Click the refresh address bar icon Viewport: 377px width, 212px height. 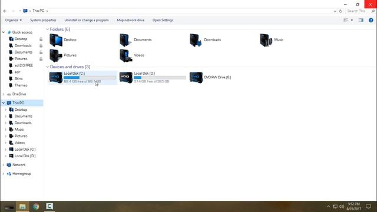click(340, 11)
